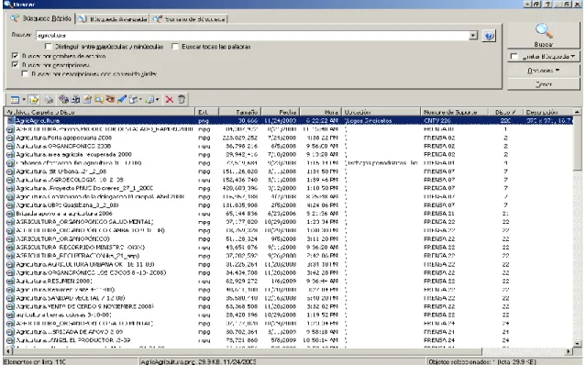This screenshot has width=586, height=365.
Task: Click file icon of Brigada apoyo a la agricultura row
Action: click(x=10, y=214)
